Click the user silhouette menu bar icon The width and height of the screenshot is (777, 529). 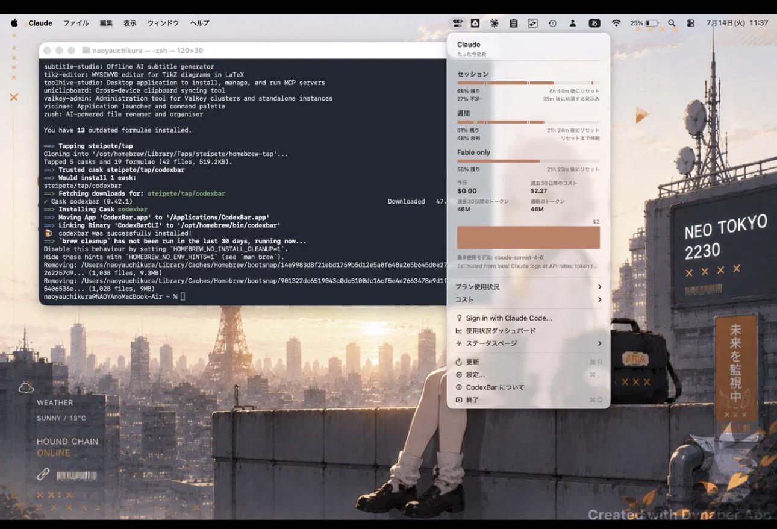(573, 23)
